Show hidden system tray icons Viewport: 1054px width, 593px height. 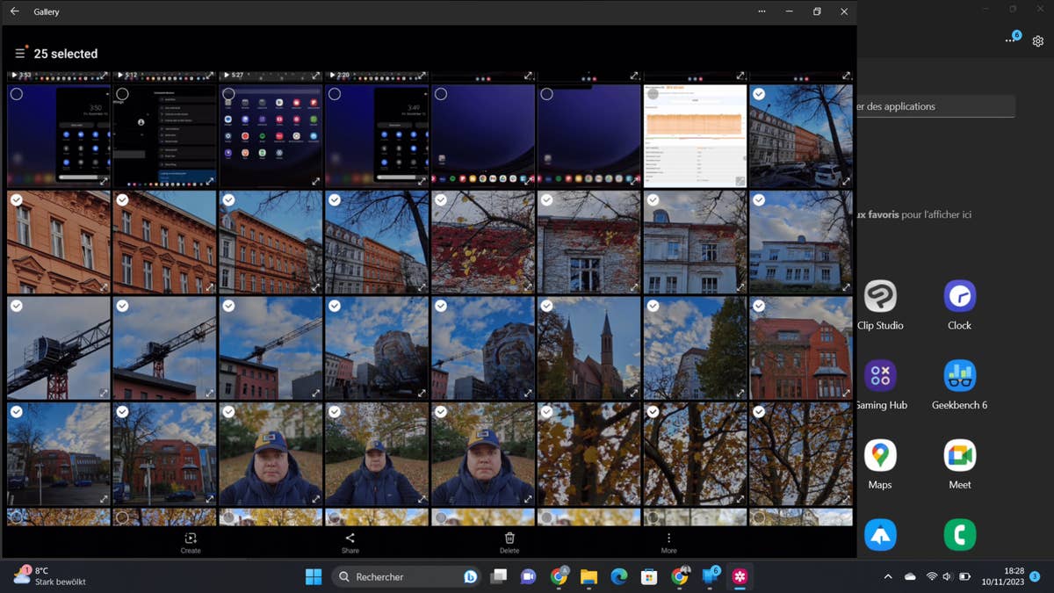[x=887, y=577]
